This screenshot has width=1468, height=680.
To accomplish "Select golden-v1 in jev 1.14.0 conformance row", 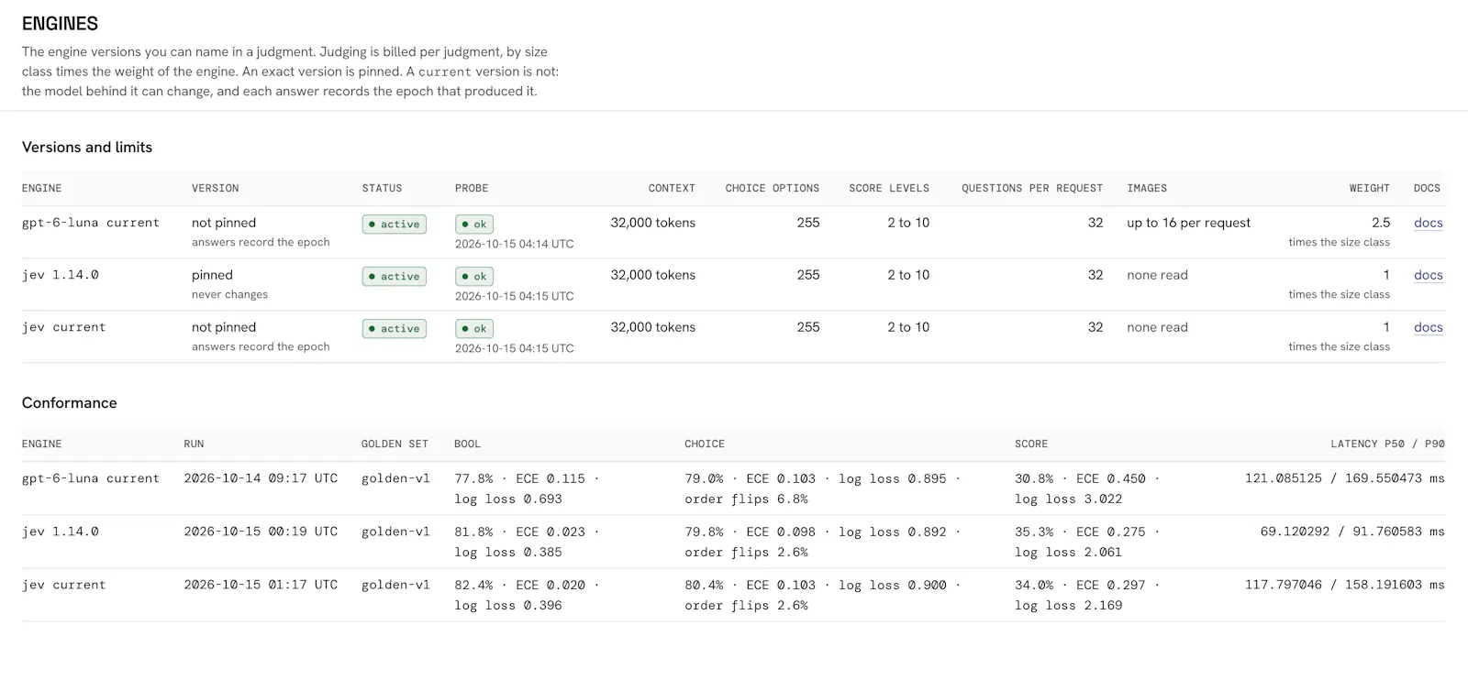I will click(x=395, y=532).
